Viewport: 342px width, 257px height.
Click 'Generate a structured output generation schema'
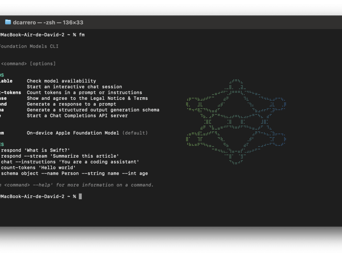coord(93,110)
